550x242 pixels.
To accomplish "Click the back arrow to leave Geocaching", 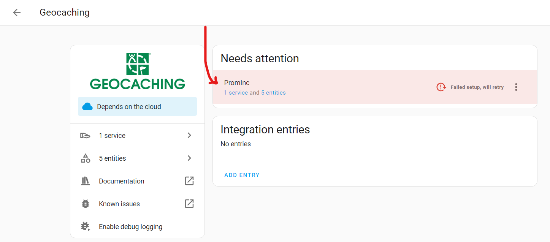I will (x=17, y=12).
